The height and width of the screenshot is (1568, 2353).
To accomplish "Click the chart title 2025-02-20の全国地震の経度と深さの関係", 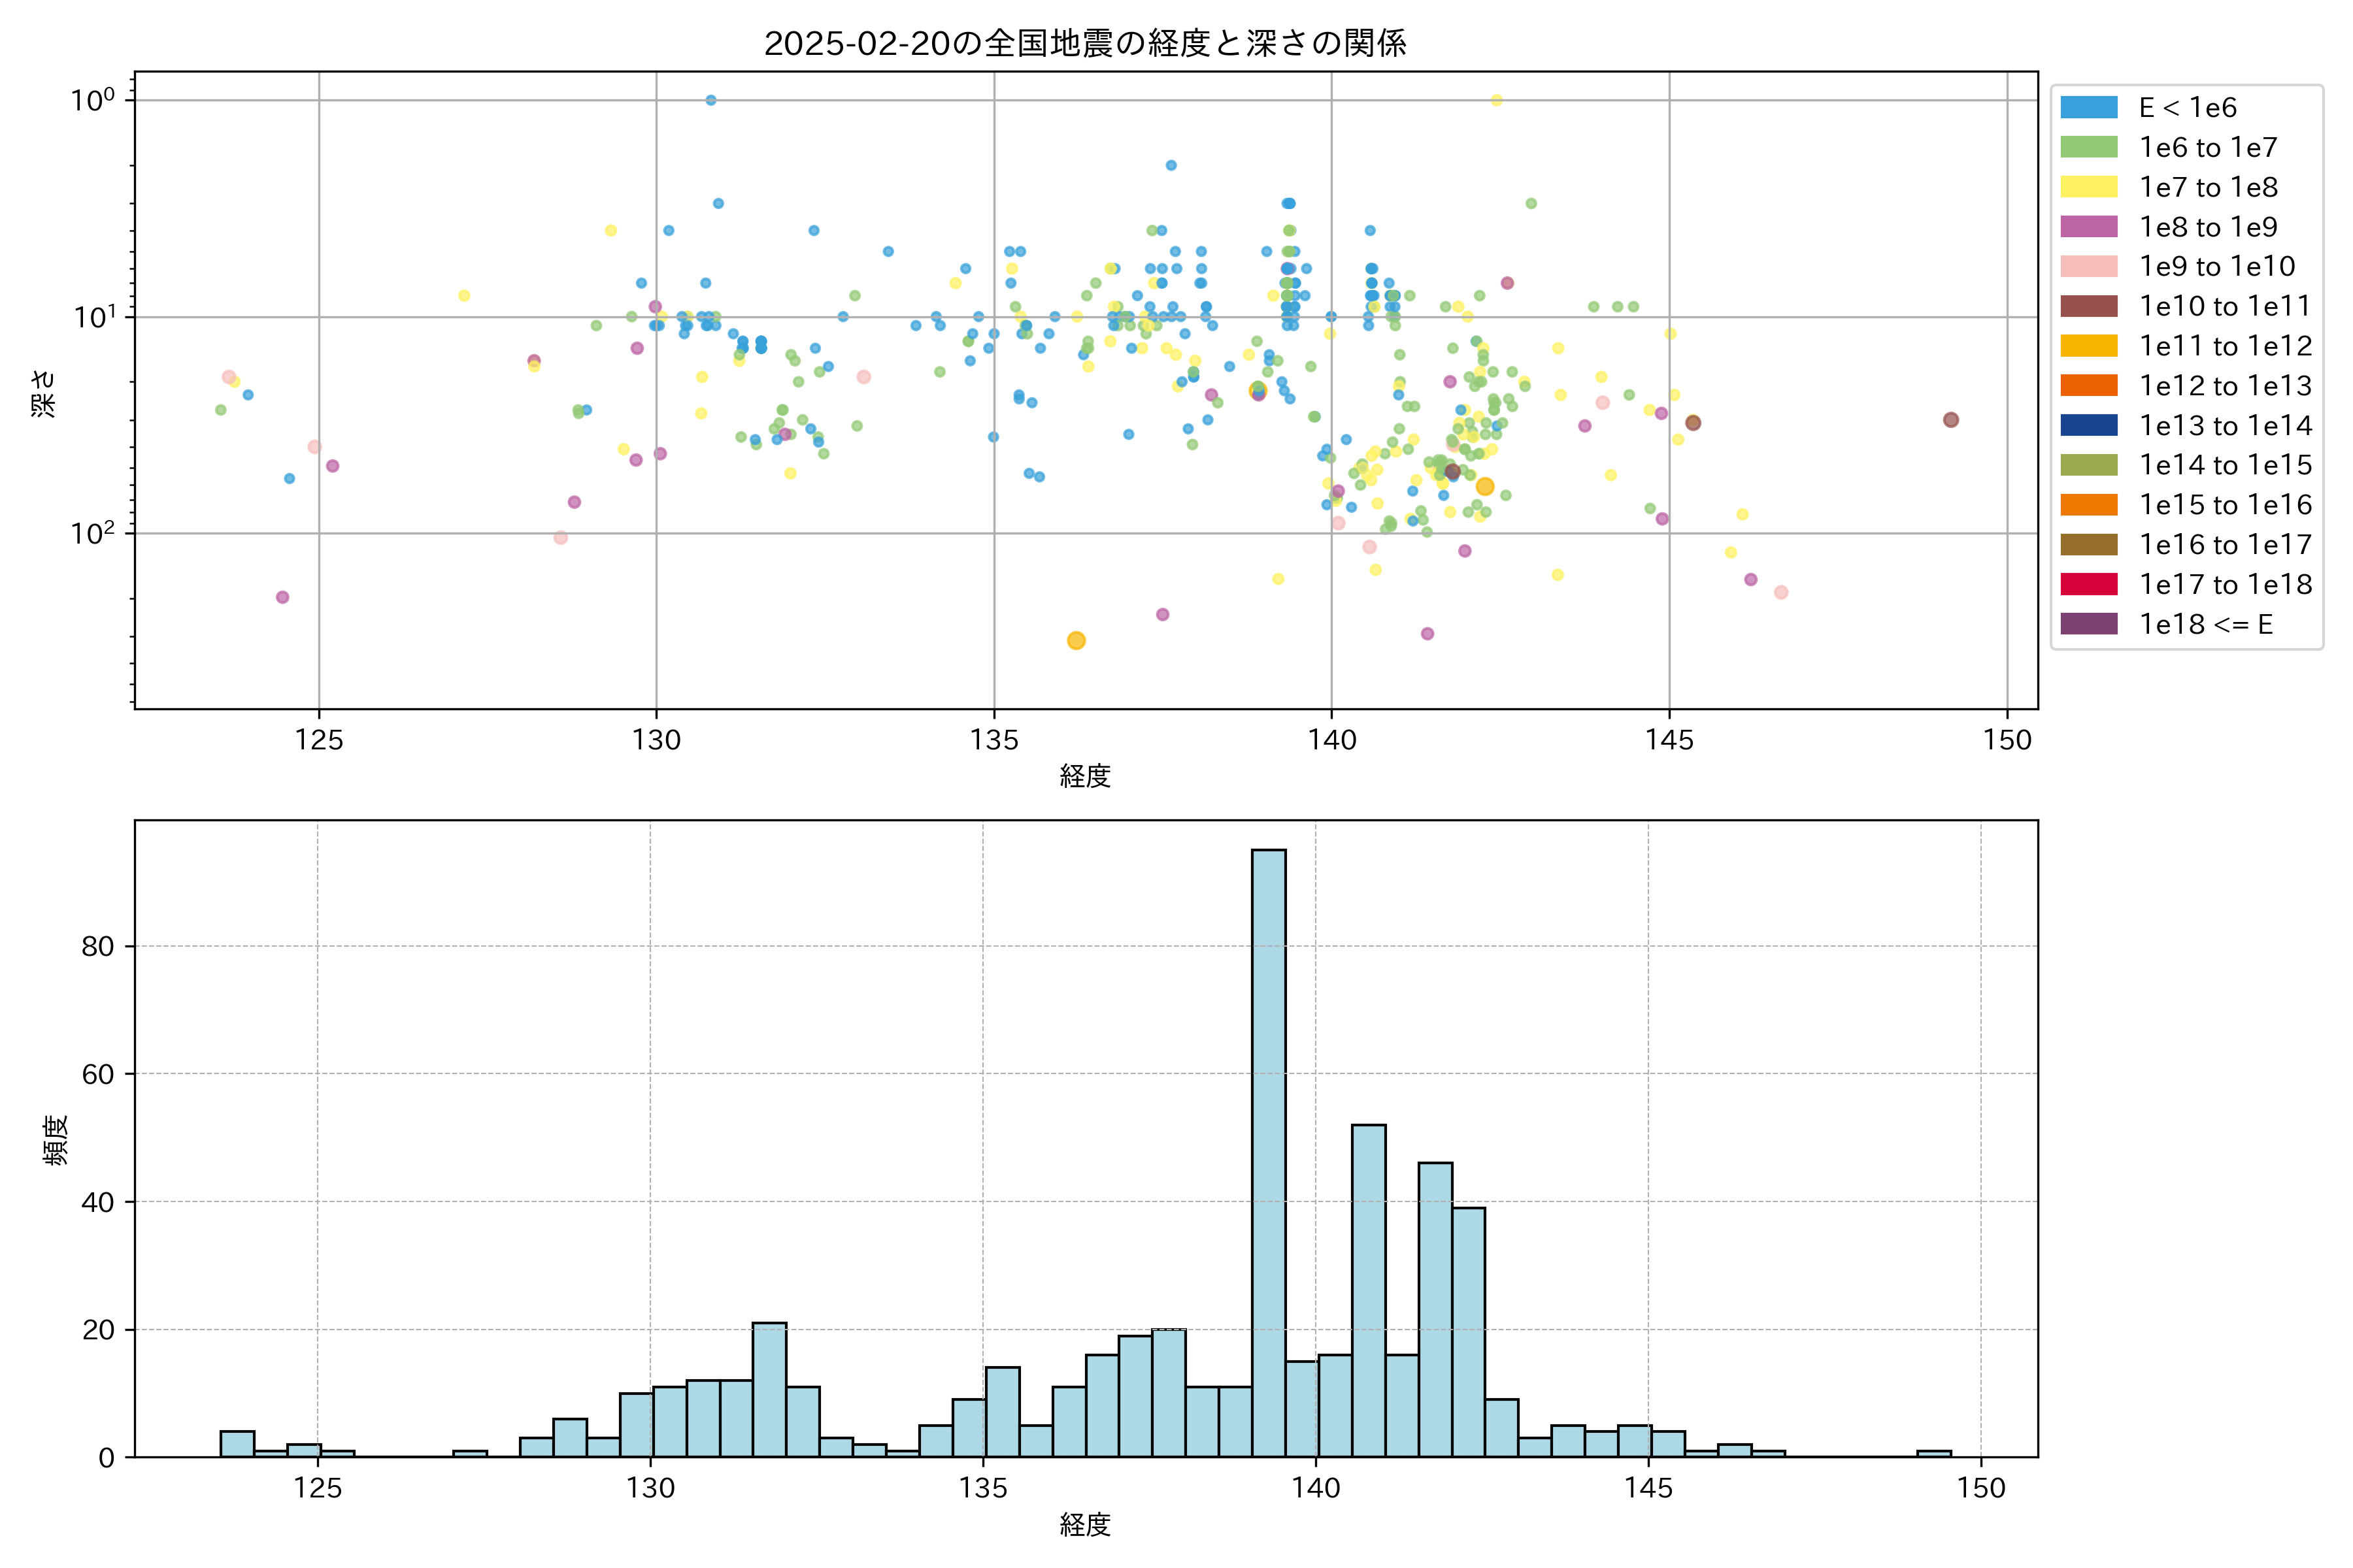I will point(1086,43).
